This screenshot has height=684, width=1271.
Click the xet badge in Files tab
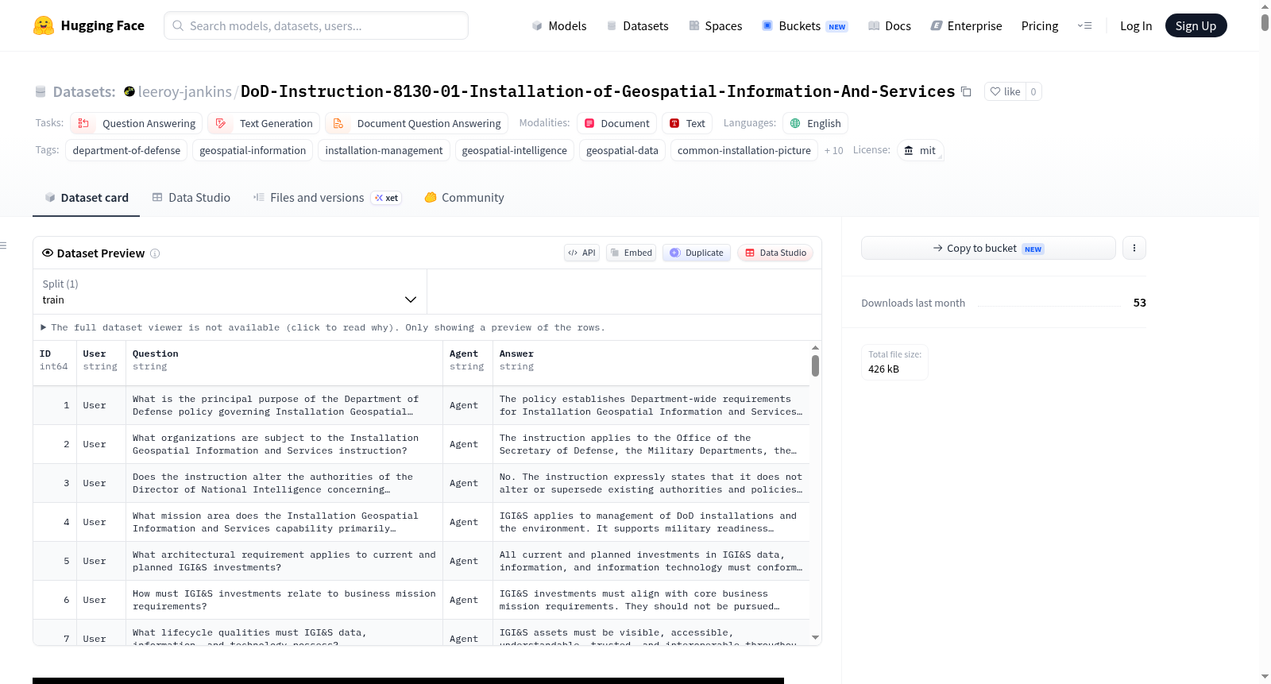click(x=387, y=198)
